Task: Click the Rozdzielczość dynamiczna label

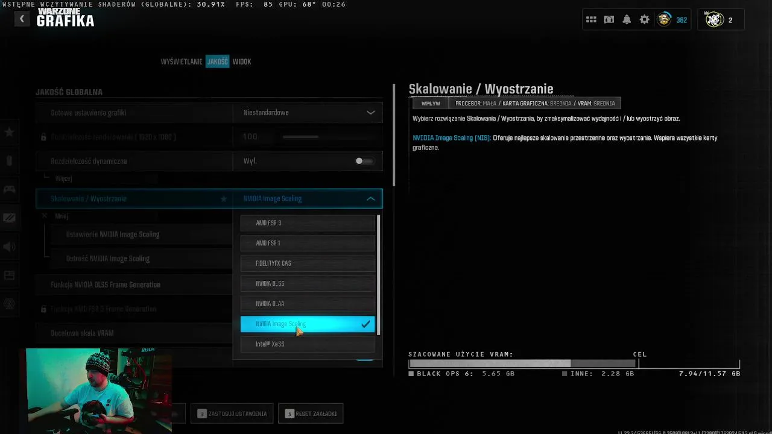Action: (89, 161)
